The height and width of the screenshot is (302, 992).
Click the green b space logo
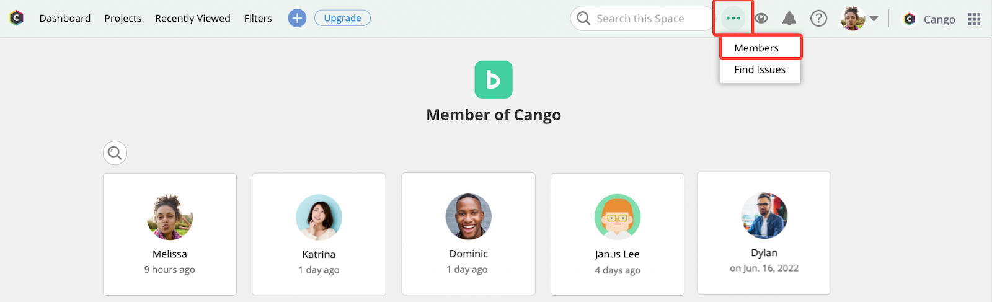tap(494, 79)
